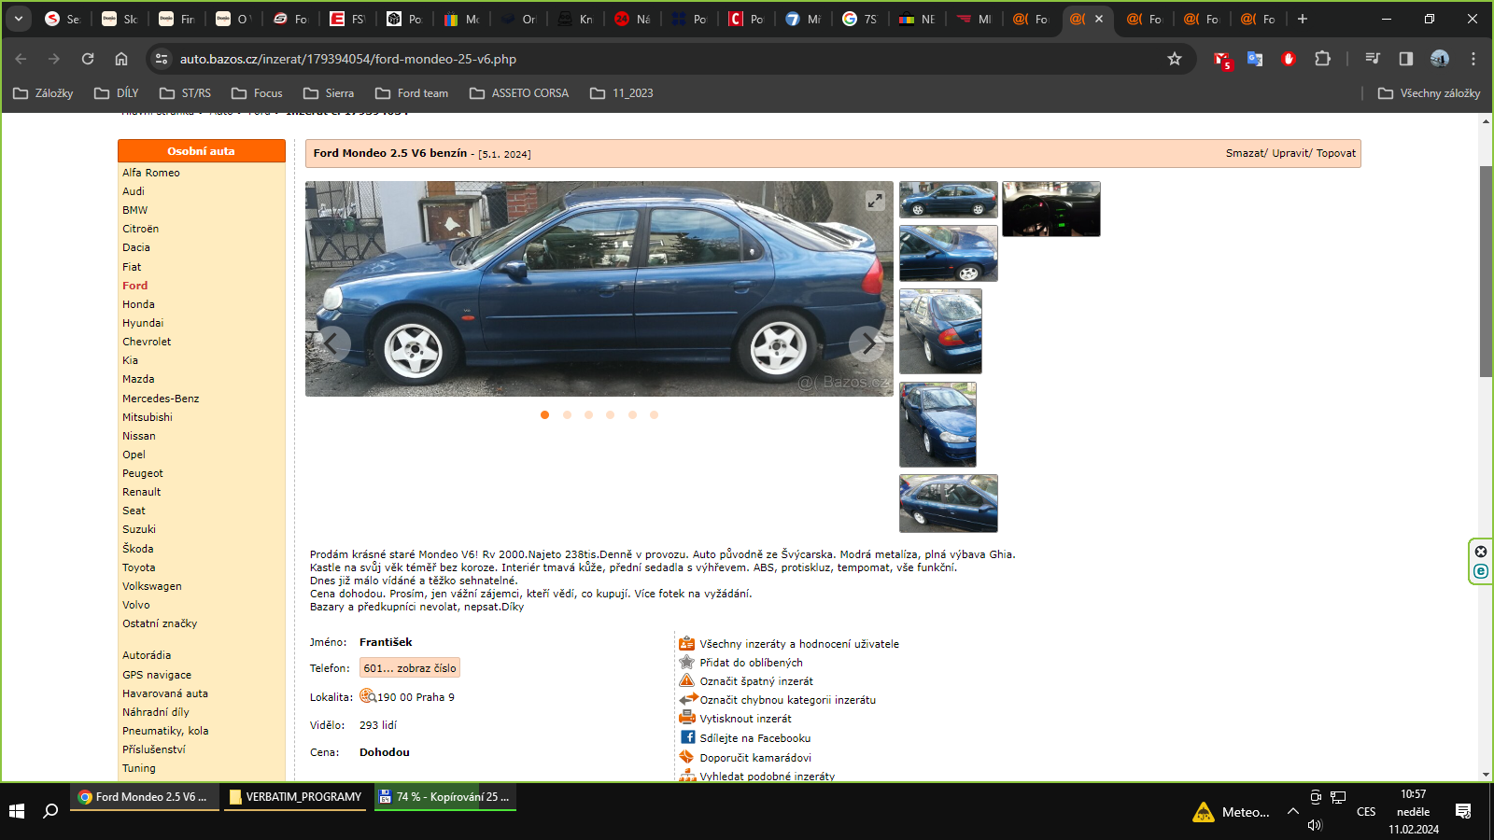
Task: Open the Ford team bookmarks folder
Action: click(x=412, y=93)
